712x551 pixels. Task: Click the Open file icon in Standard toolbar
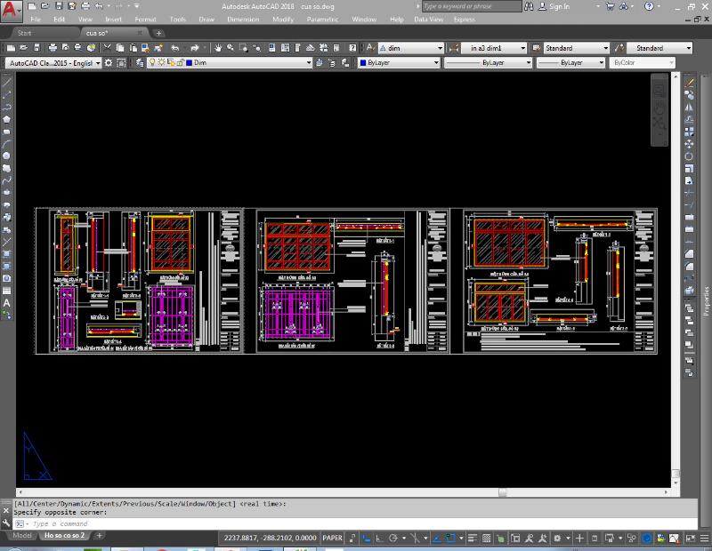(x=24, y=48)
